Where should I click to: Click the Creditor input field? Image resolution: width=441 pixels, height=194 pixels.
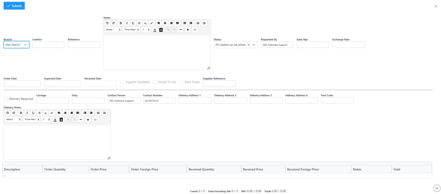[x=48, y=45]
